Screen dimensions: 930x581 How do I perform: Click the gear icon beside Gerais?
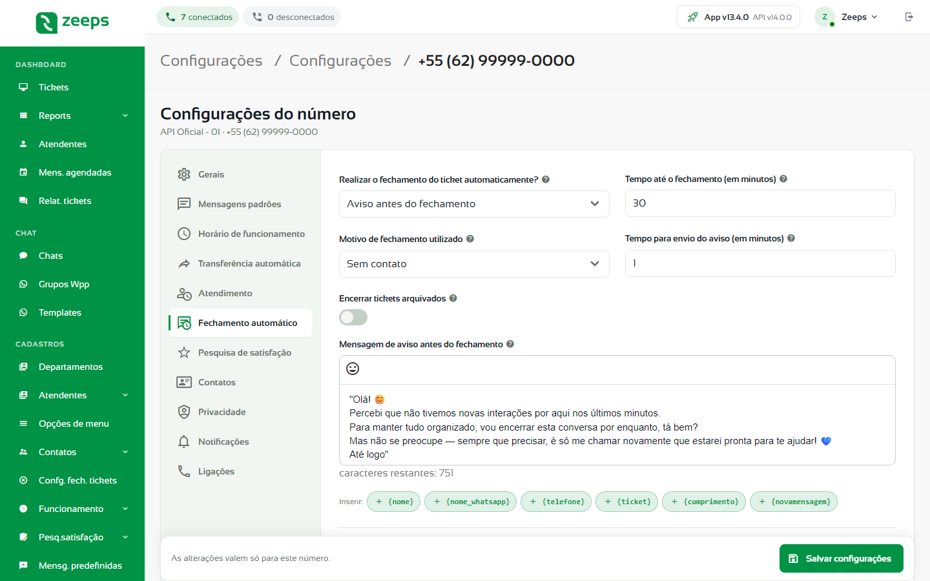coord(184,174)
